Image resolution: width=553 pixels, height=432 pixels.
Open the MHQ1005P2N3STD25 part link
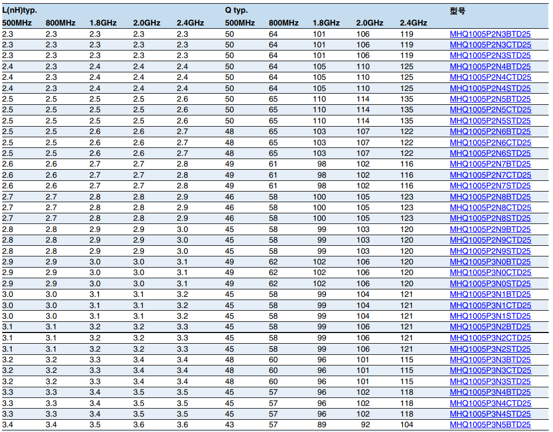click(490, 55)
